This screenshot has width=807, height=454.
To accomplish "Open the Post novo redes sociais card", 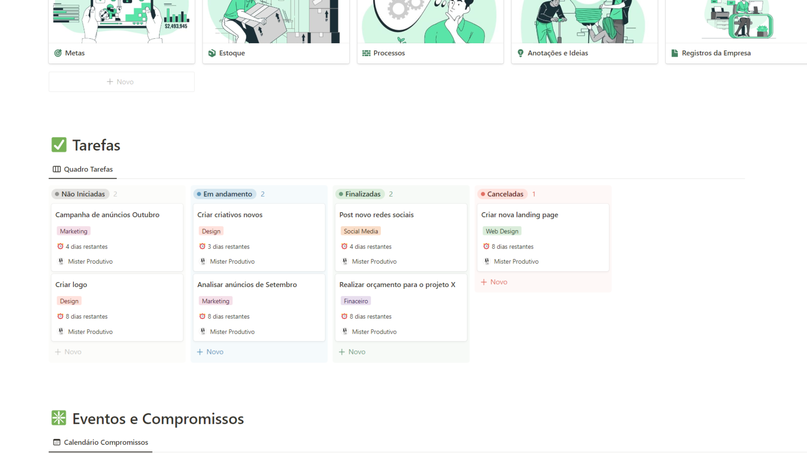I will (376, 214).
